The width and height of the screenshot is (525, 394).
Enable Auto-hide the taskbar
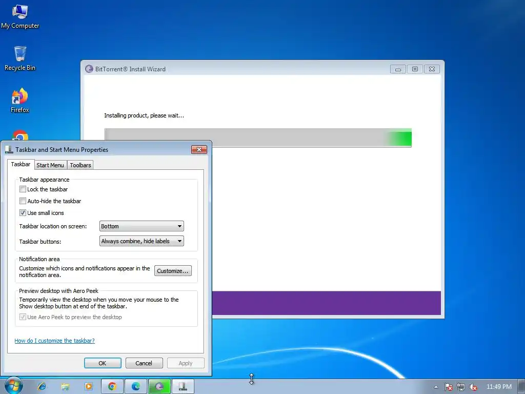pyautogui.click(x=23, y=201)
